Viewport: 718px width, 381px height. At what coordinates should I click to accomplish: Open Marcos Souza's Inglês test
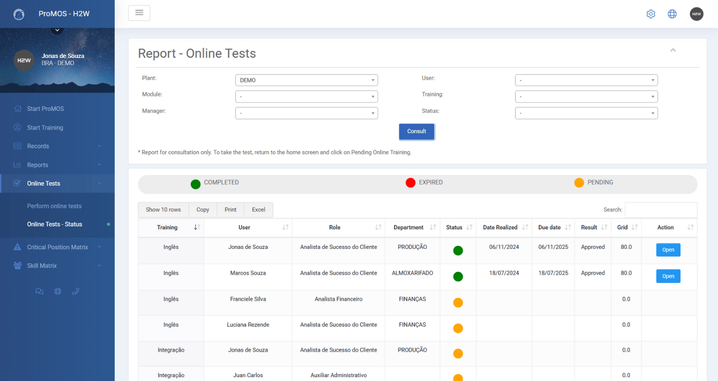point(668,276)
